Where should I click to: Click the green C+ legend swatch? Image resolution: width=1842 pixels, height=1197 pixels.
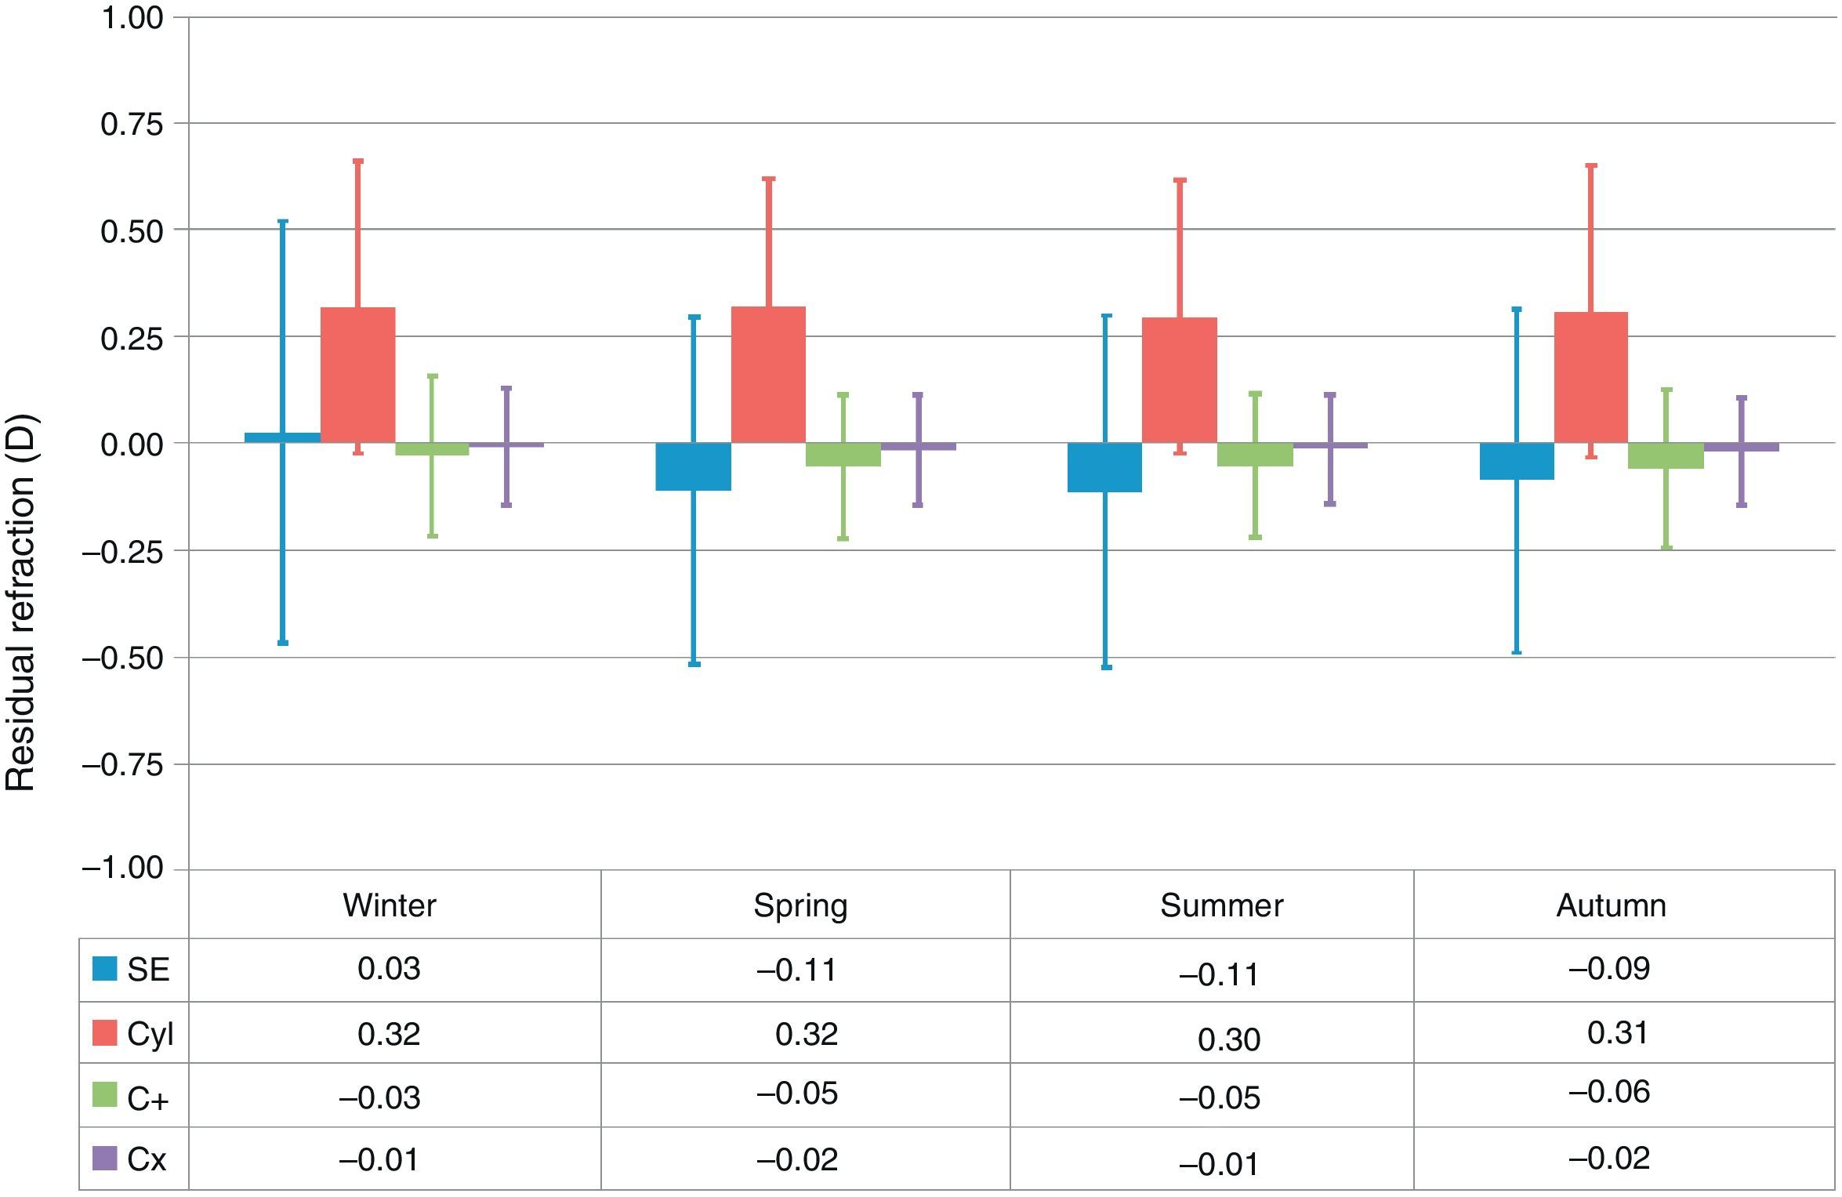[104, 1095]
